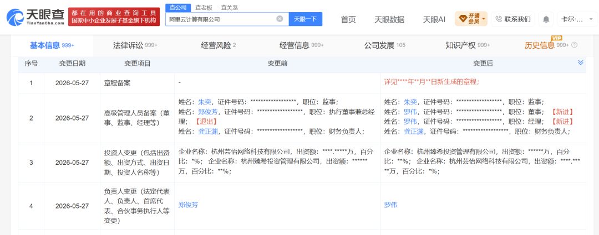This screenshot has width=599, height=235.
Task: Click the 变更后 column header
Action: coord(483,63)
